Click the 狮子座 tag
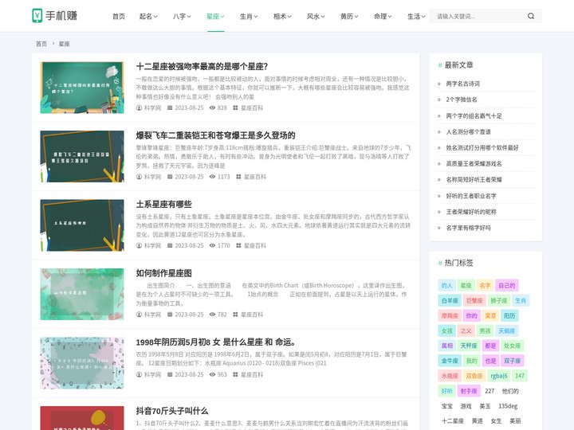 498,300
